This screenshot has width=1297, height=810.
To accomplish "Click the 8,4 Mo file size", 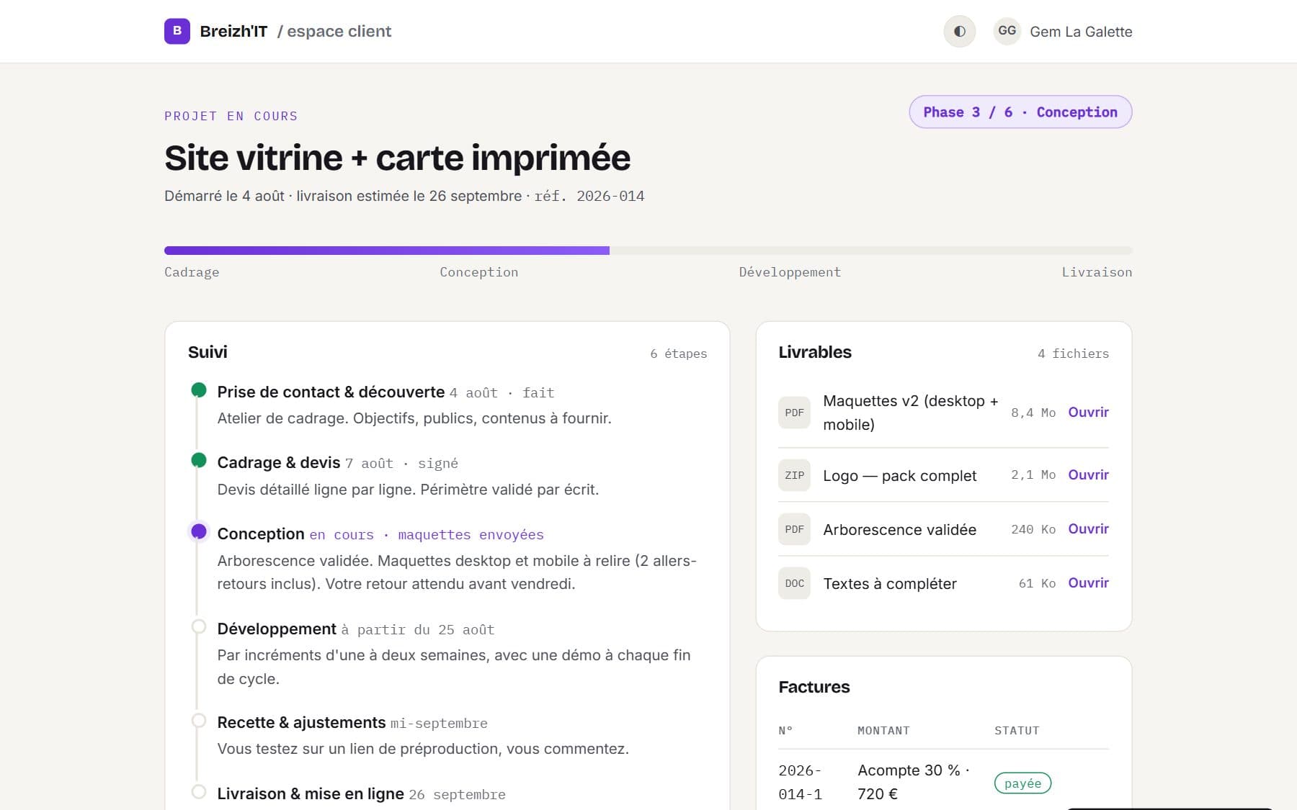I will pos(1033,413).
